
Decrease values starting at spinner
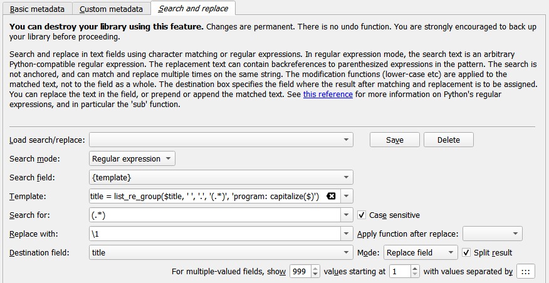(414, 275)
